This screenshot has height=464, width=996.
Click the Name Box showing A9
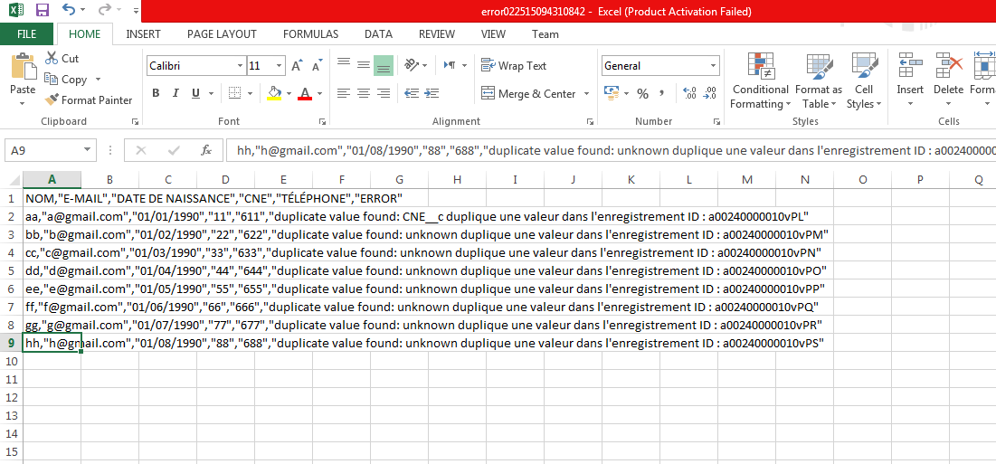click(x=43, y=150)
